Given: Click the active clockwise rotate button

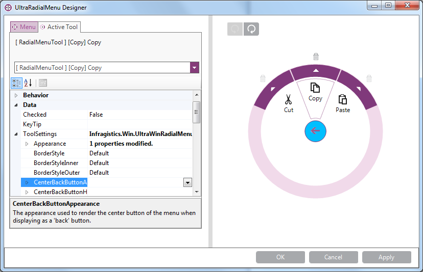Looking at the screenshot, I should point(251,29).
